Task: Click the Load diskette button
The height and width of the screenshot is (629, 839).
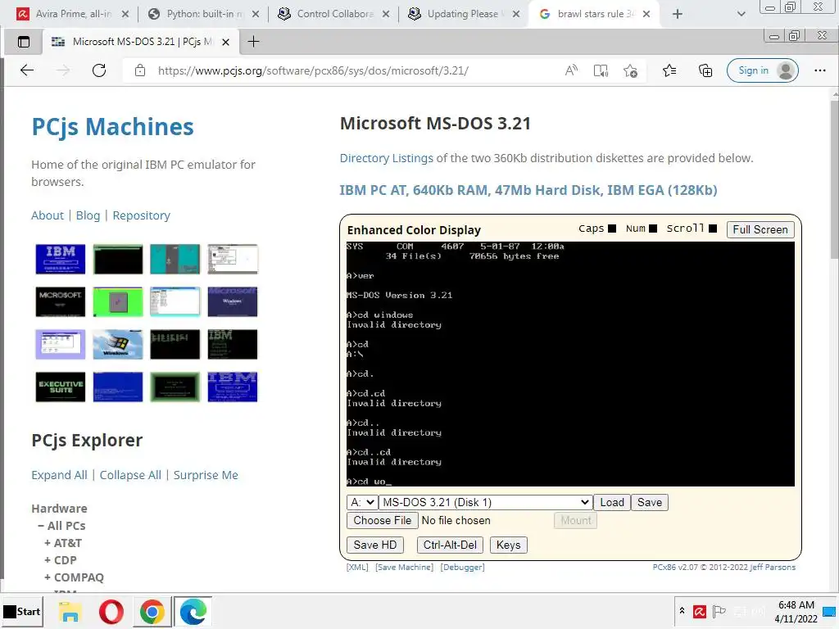Action: [612, 502]
